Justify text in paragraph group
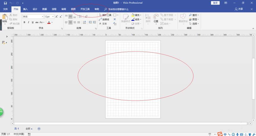The image size is (256, 136). click(x=79, y=22)
